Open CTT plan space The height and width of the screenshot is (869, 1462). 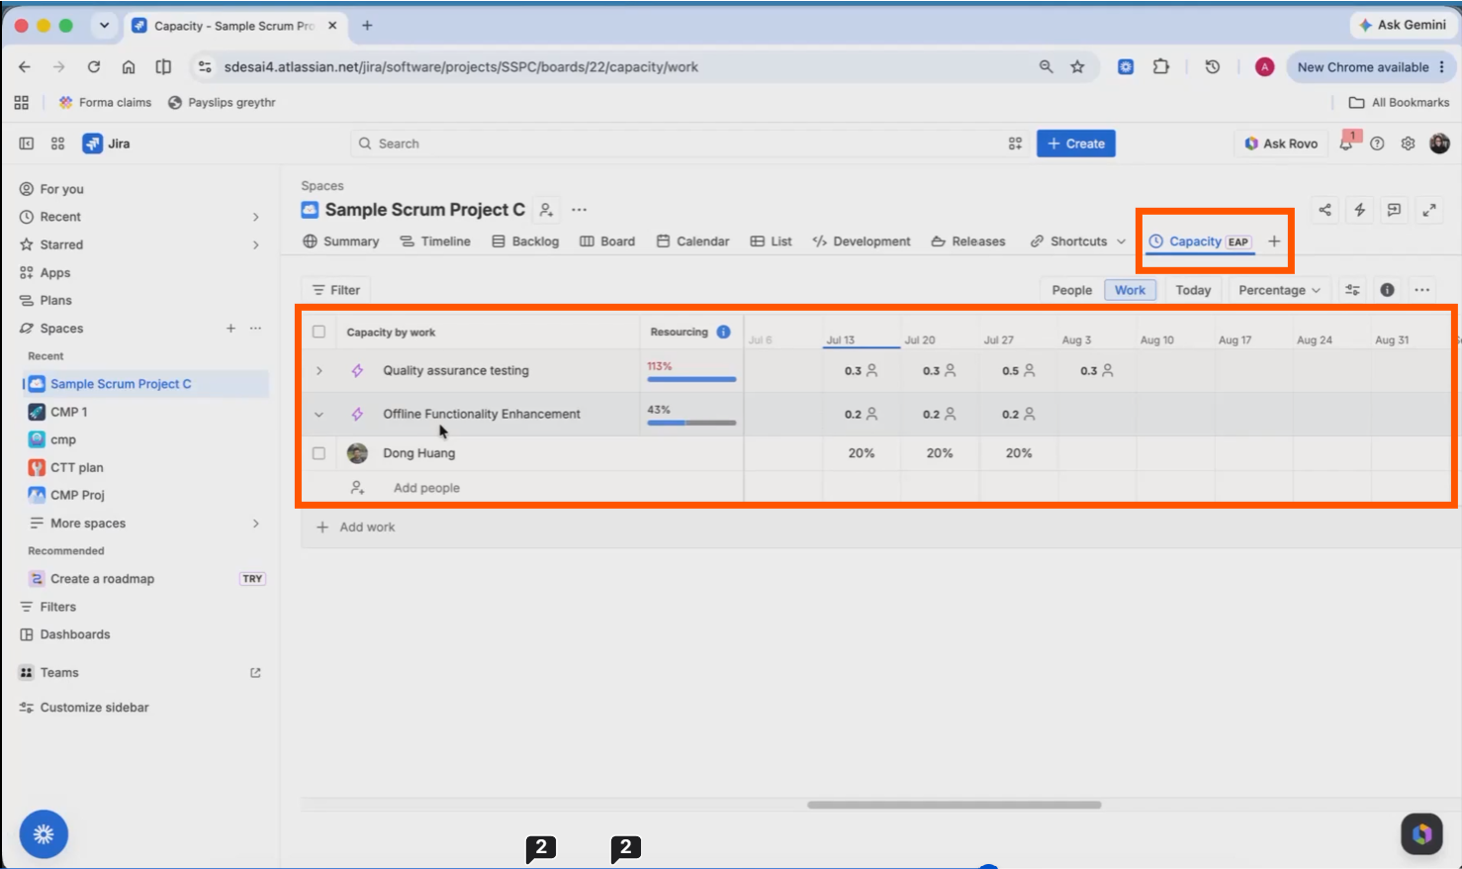[x=77, y=467]
